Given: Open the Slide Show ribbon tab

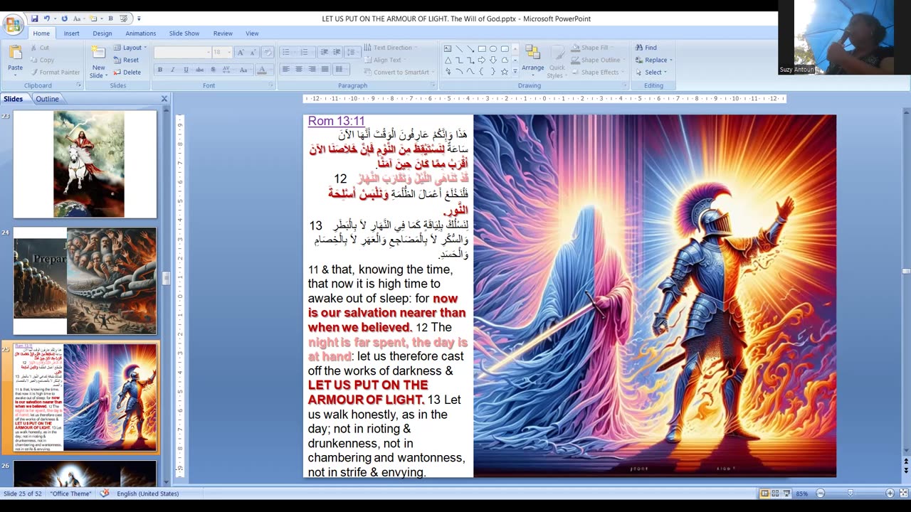Looking at the screenshot, I should click(184, 33).
